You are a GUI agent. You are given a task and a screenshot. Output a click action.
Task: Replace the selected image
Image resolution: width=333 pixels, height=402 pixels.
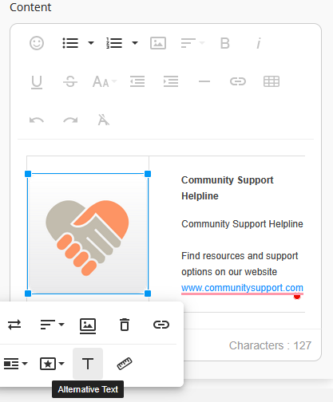(x=14, y=325)
